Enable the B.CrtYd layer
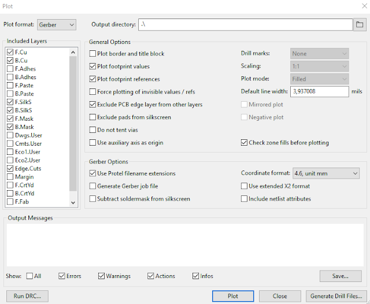Screen dimensions: 370x304 point(10,194)
